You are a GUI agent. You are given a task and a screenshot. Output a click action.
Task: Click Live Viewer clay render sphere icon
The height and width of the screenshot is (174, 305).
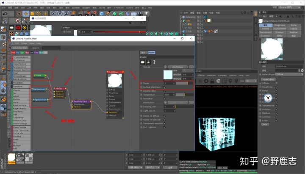219,81
